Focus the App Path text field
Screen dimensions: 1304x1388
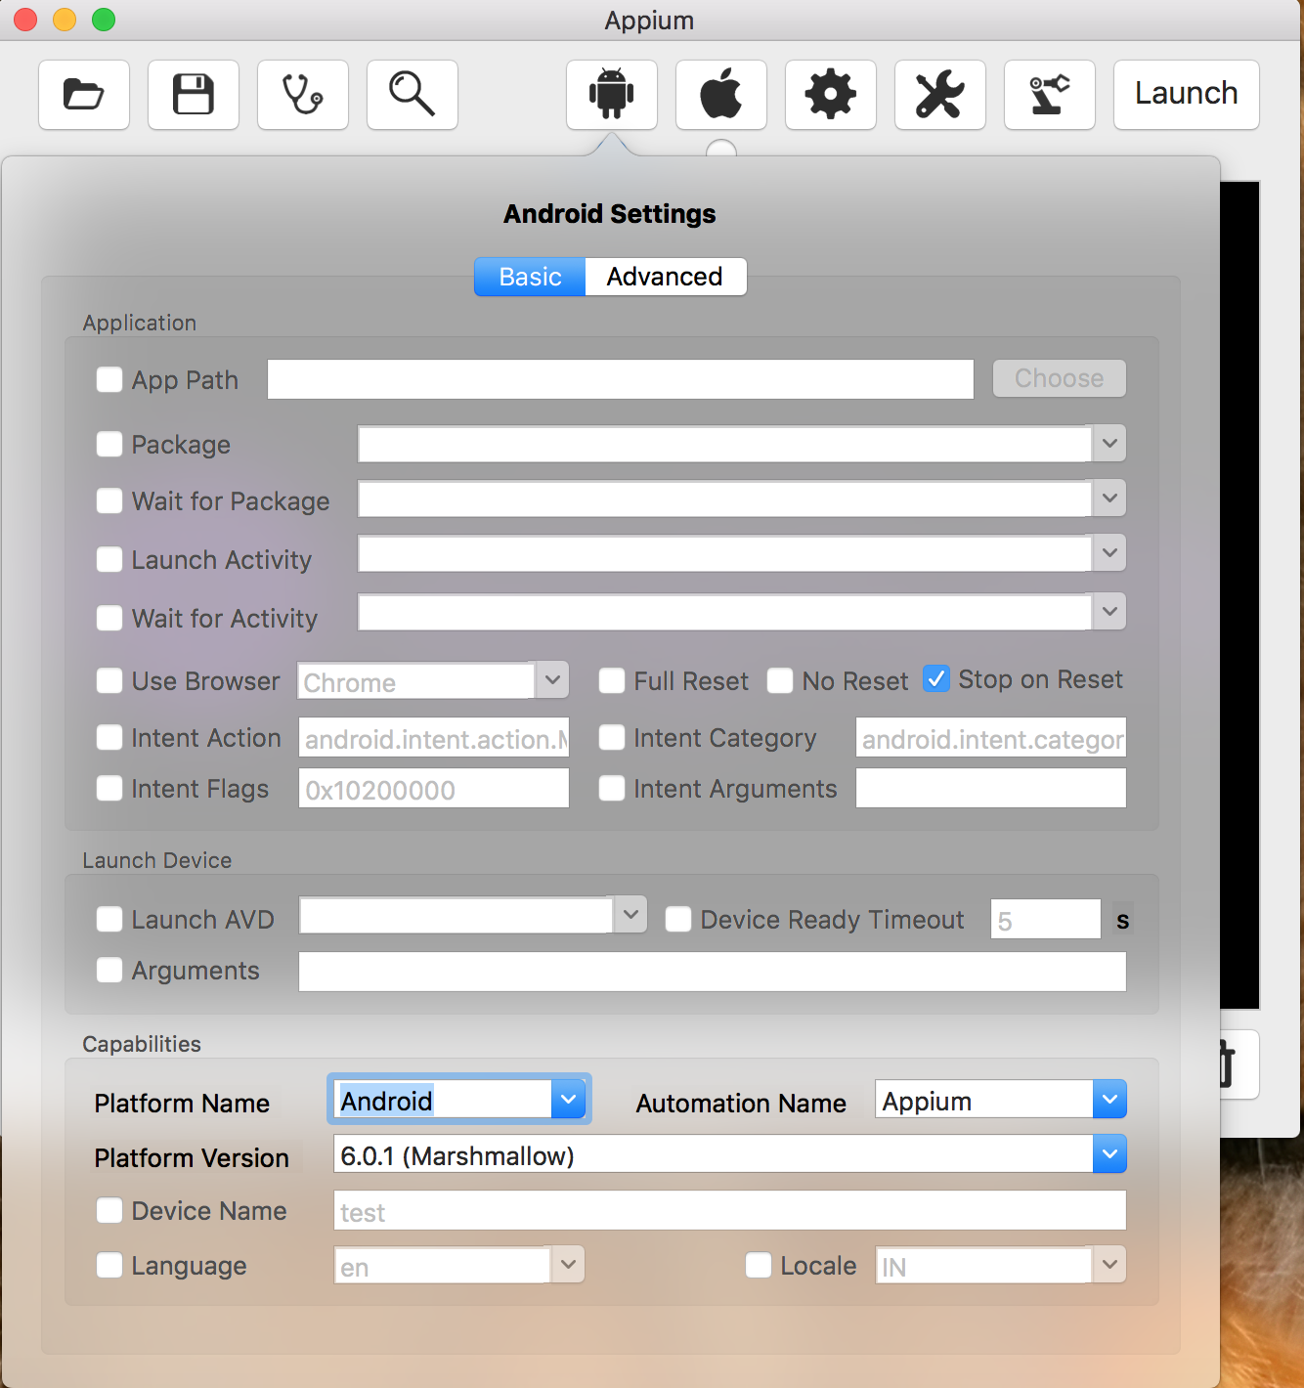(x=621, y=379)
